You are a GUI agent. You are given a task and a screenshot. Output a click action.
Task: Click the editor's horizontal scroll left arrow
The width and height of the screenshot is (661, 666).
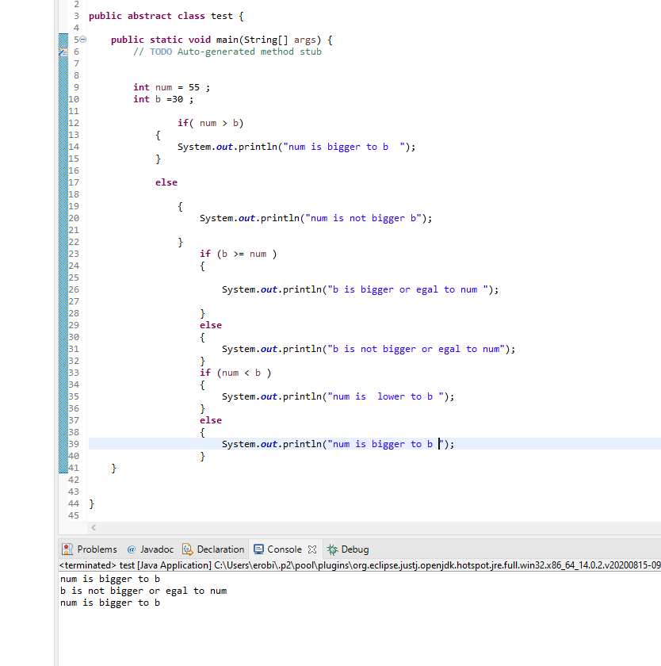tap(94, 527)
